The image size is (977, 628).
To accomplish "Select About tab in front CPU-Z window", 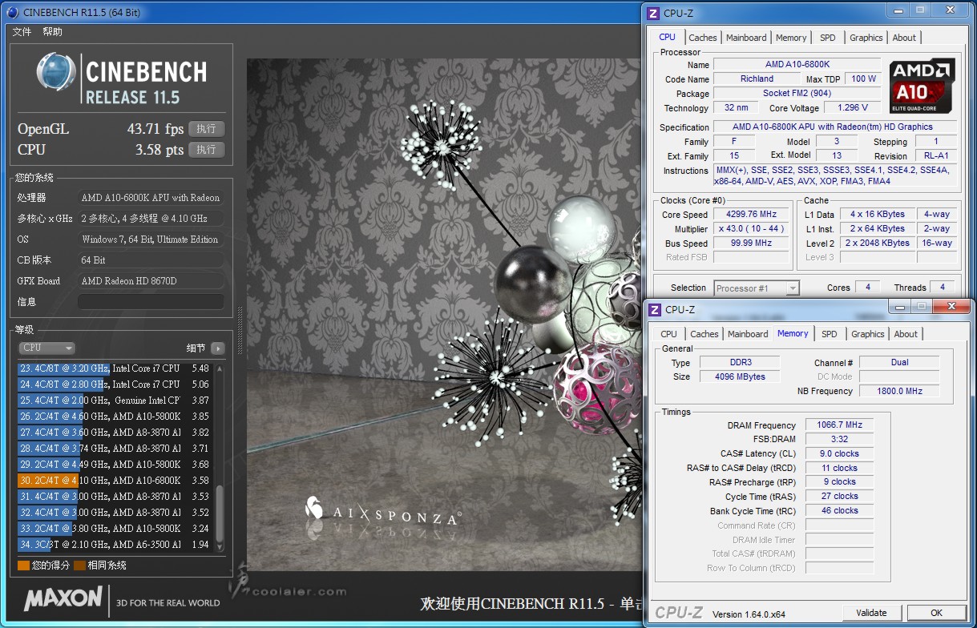I will click(906, 334).
